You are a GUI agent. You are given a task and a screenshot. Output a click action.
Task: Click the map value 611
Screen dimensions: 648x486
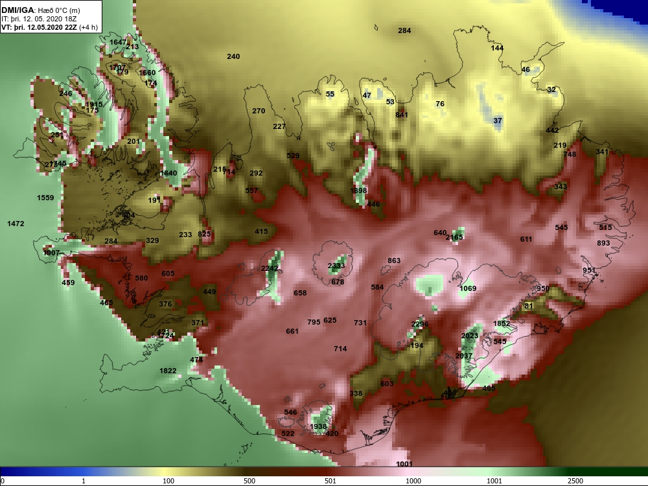[x=526, y=239]
